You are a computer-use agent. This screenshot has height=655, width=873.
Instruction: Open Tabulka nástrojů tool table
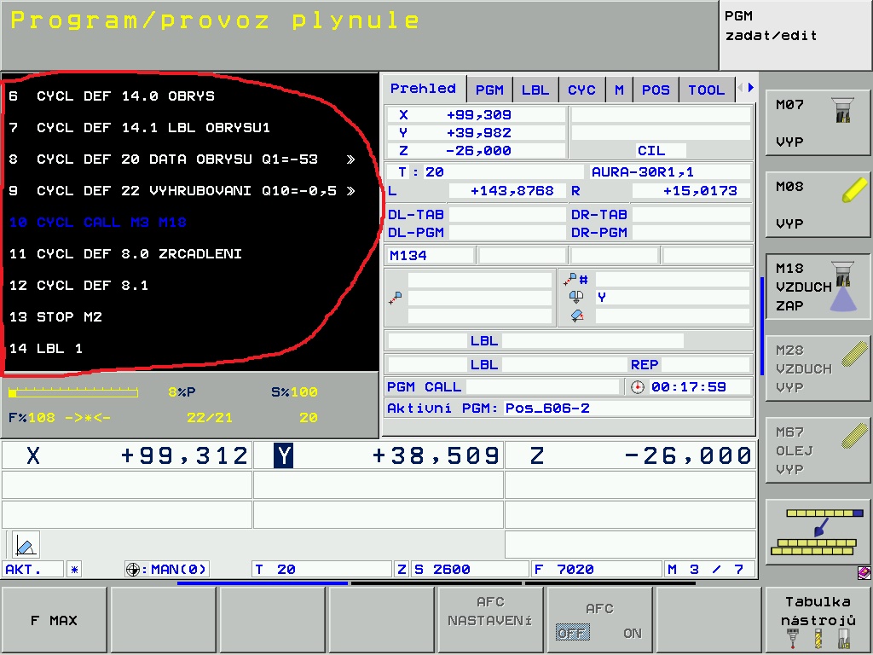(x=818, y=621)
